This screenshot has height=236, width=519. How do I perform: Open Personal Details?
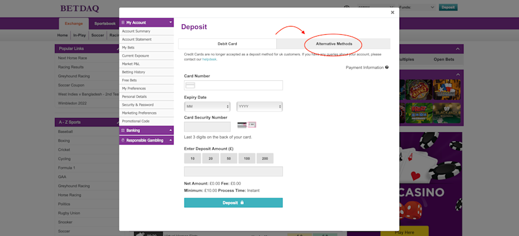146,97
